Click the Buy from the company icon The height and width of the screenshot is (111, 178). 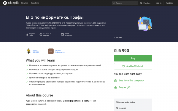click(x=115, y=81)
